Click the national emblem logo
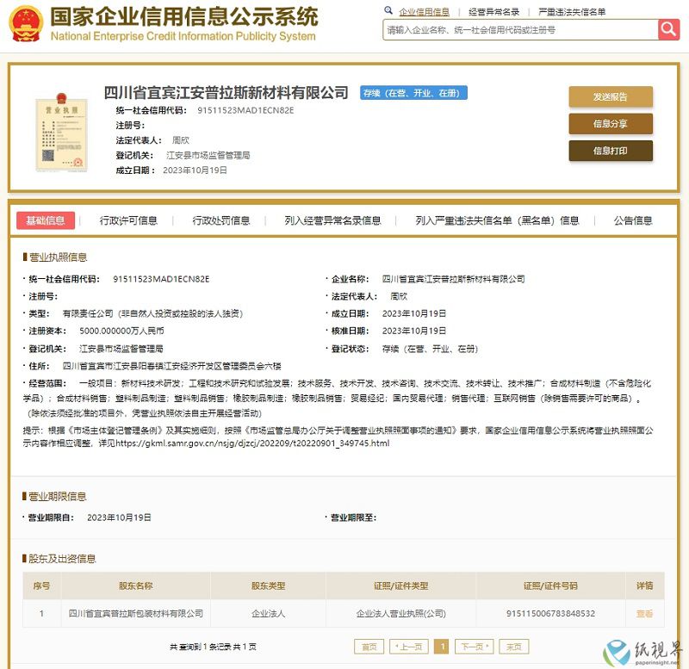689x669 pixels. 27,23
